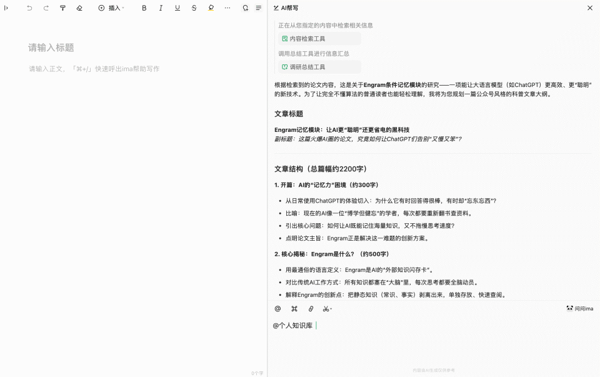Click the paperclip attachment icon
The image size is (600, 377).
pyautogui.click(x=310, y=308)
